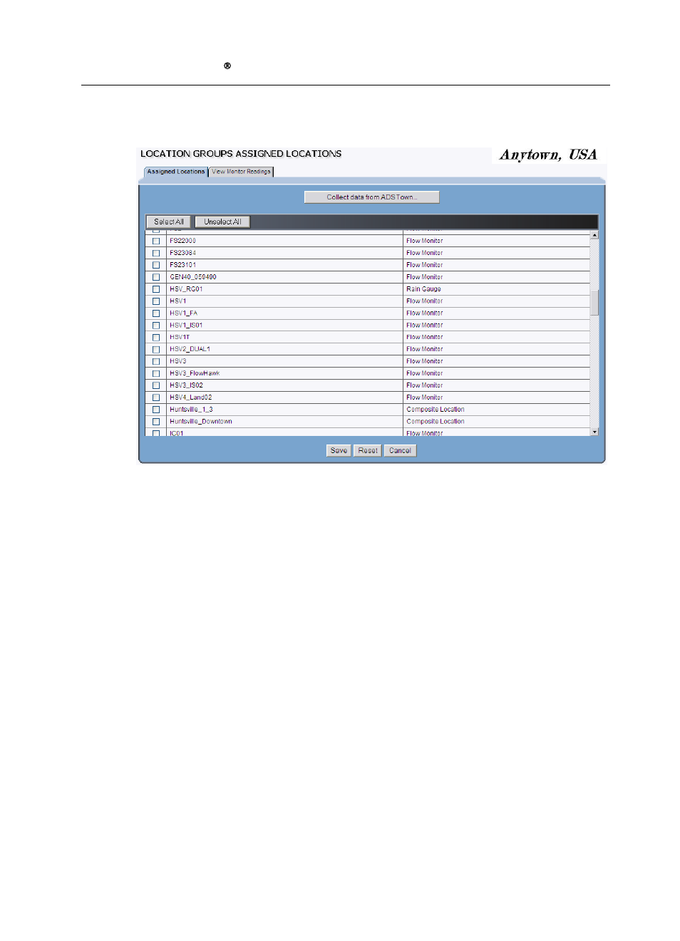Click the Unselect All button

(222, 222)
